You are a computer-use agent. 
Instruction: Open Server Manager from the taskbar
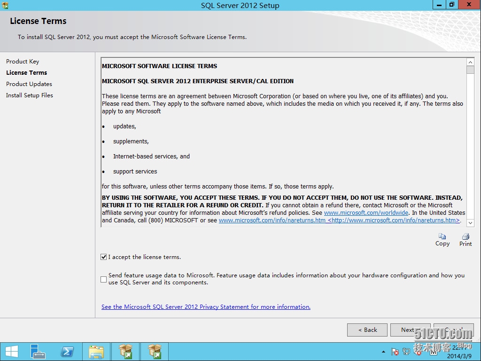coord(38,352)
